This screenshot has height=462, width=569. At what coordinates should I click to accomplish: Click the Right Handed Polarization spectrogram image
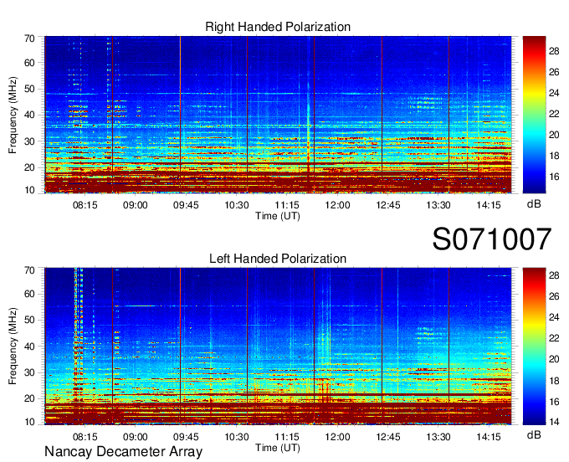tap(278, 115)
